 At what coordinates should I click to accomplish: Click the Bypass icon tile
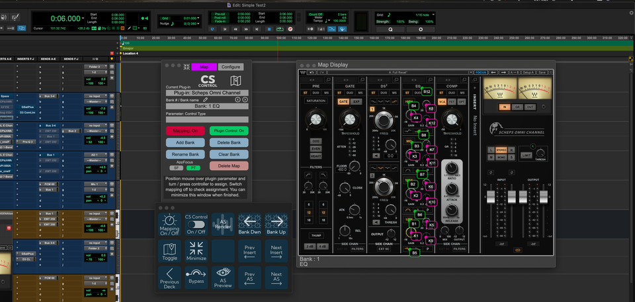coord(196,277)
